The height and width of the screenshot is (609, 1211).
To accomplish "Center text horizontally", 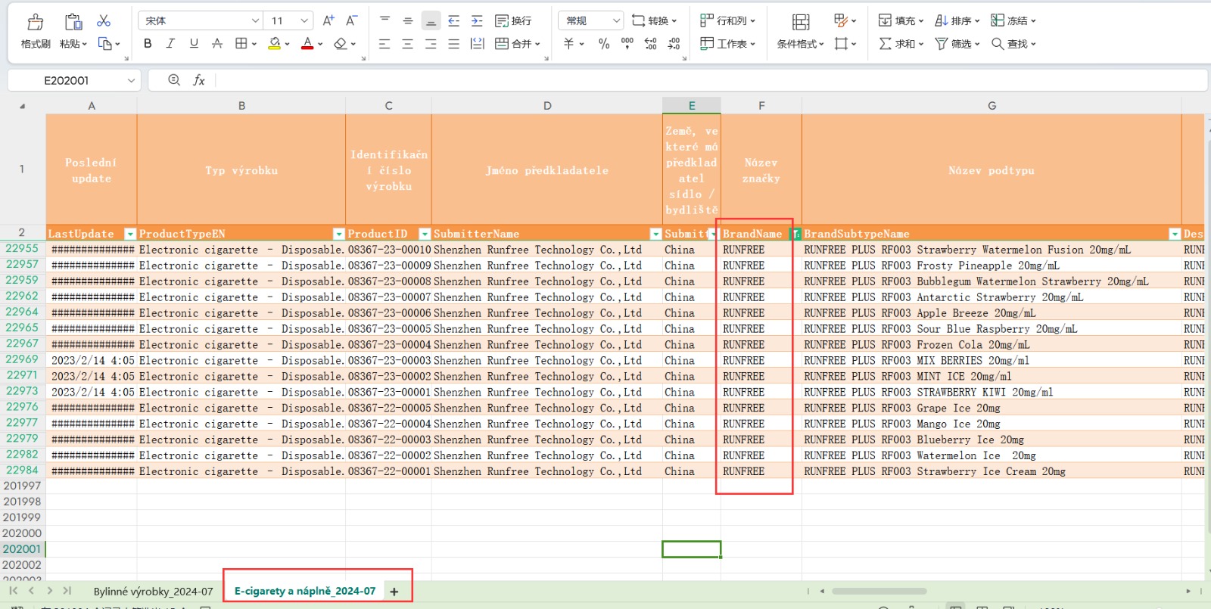I will 408,44.
